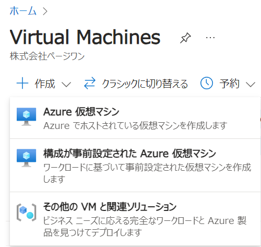
Task: Choose その他の VM と関連ソリューション
Action: coord(135,219)
